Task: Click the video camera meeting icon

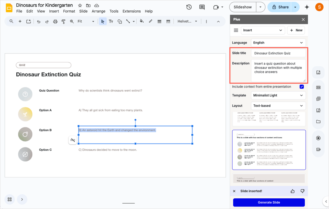Action: [216, 7]
